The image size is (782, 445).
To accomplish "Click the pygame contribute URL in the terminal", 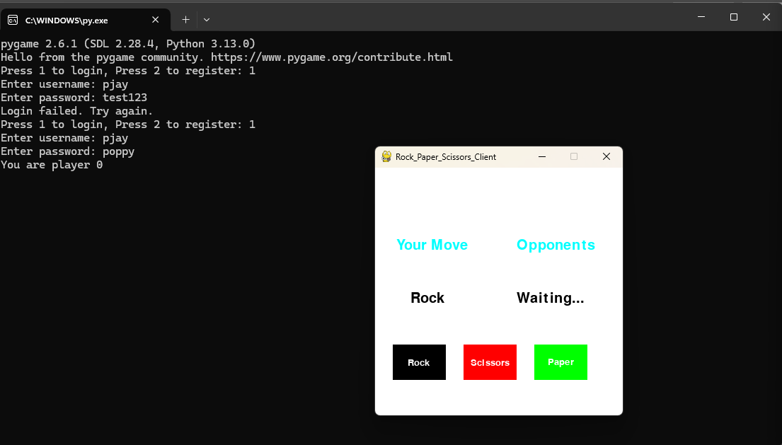I will click(332, 57).
